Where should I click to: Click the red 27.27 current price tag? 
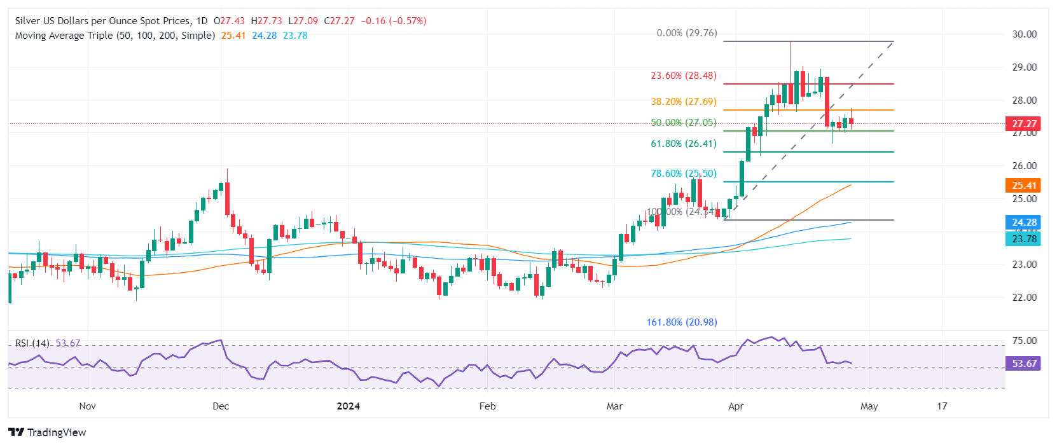[x=1023, y=124]
